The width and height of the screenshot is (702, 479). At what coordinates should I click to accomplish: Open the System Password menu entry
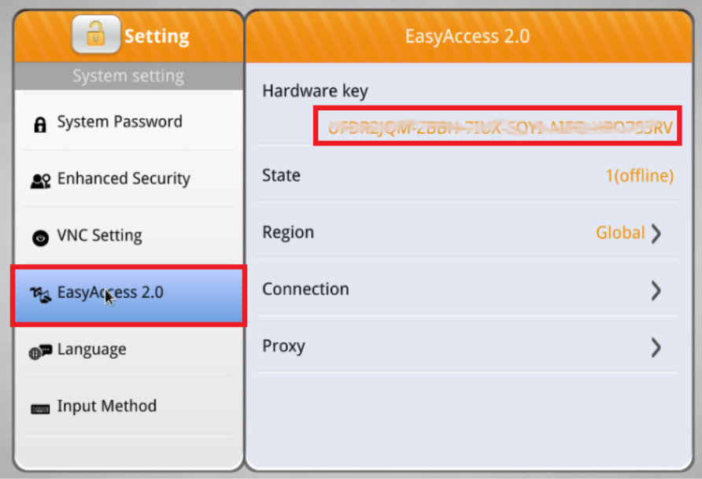coord(128,122)
